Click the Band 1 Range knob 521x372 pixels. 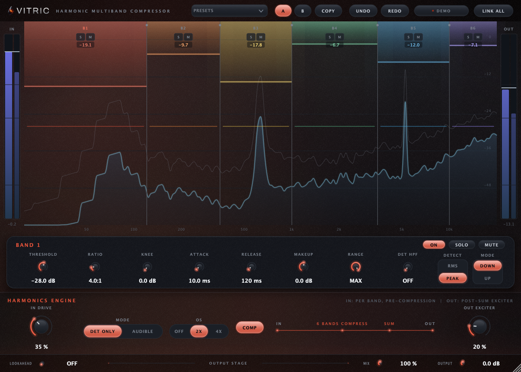[355, 266]
